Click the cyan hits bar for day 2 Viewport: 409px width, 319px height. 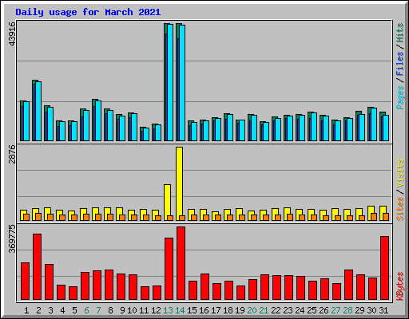pos(38,111)
